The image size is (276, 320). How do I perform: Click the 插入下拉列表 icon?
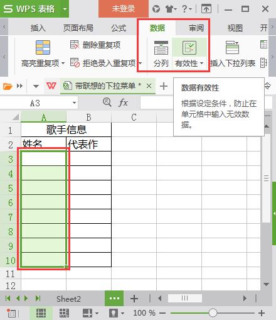232,47
